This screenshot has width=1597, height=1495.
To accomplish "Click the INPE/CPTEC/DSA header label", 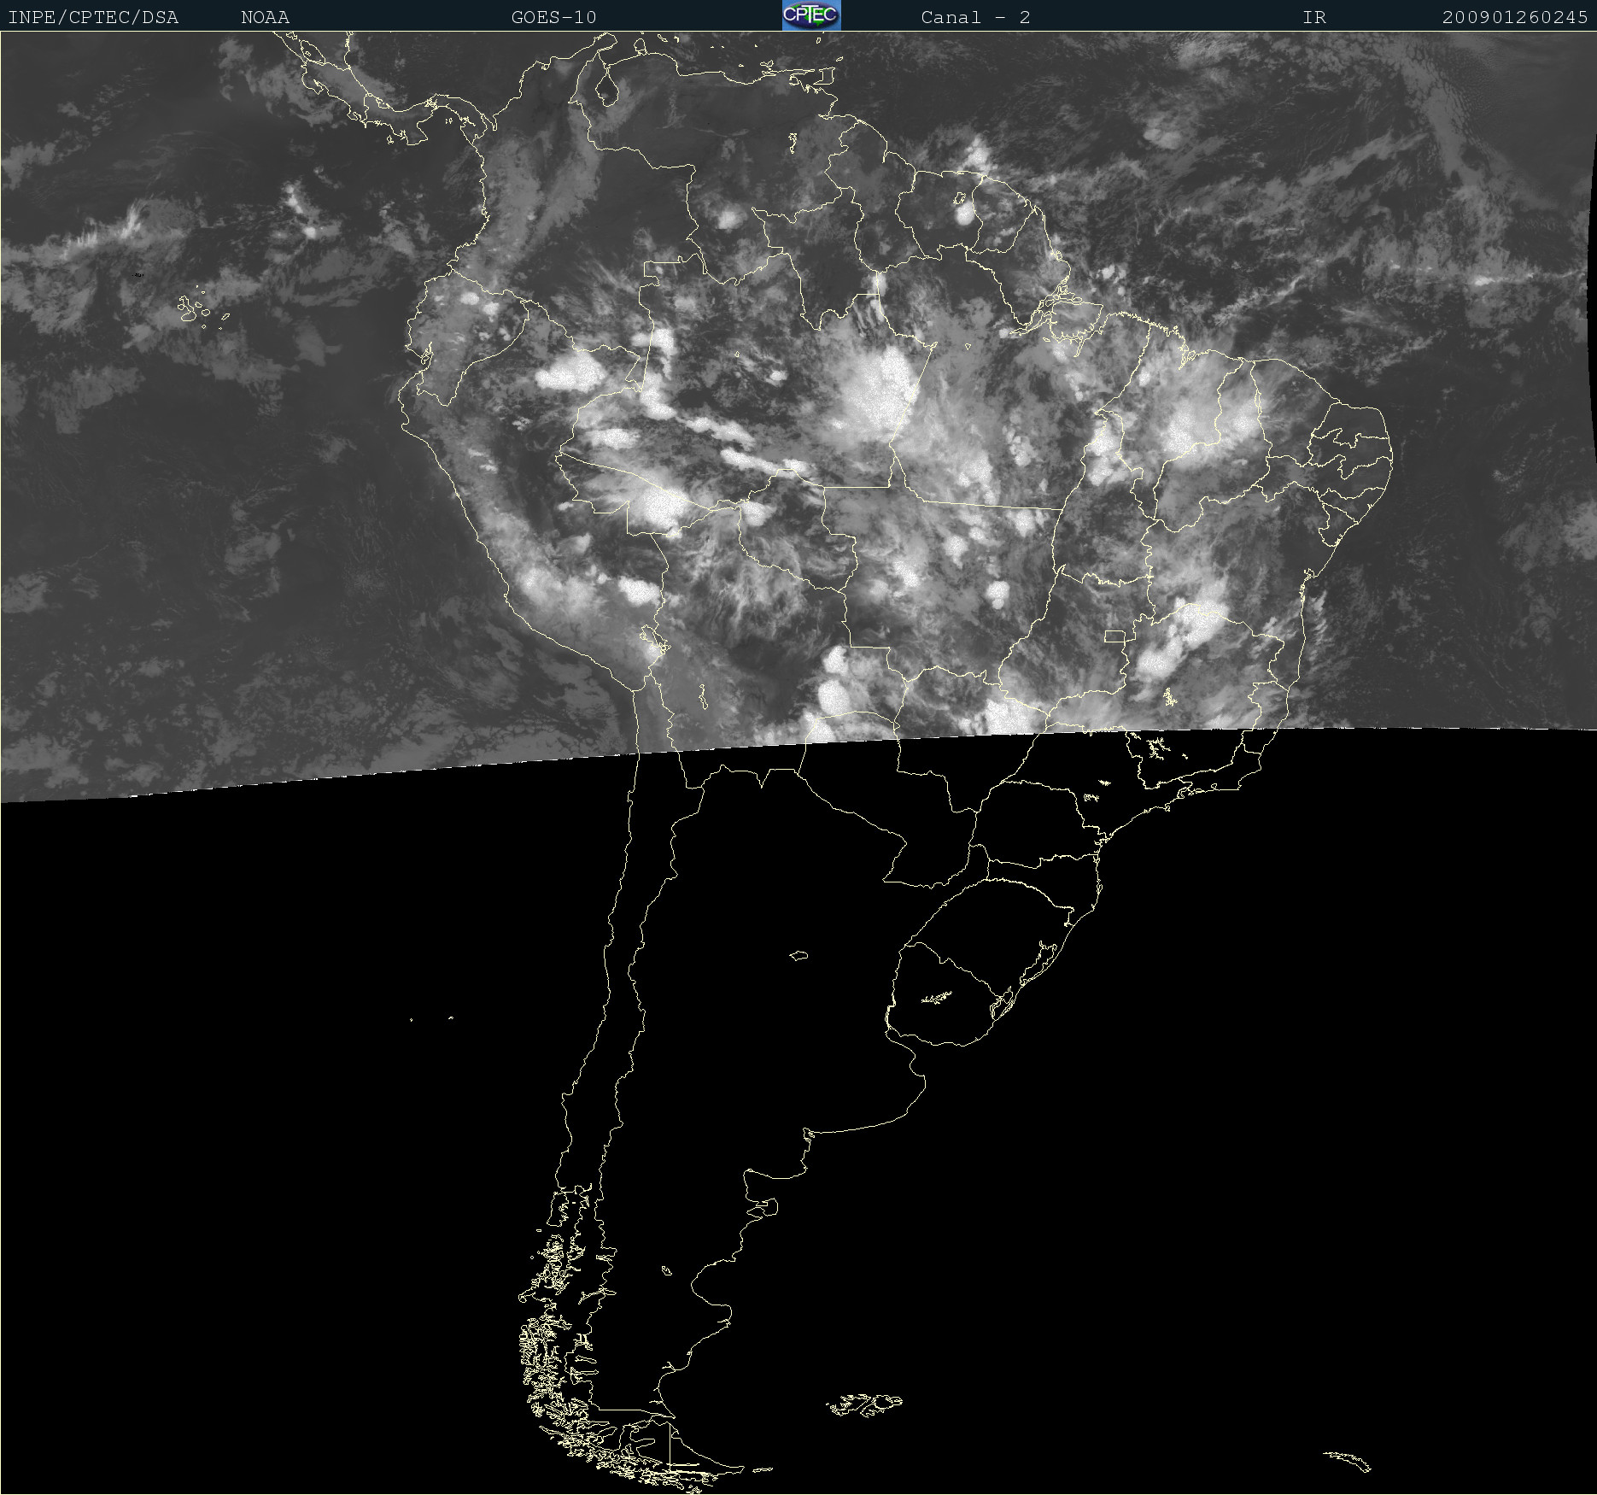I will click(93, 17).
